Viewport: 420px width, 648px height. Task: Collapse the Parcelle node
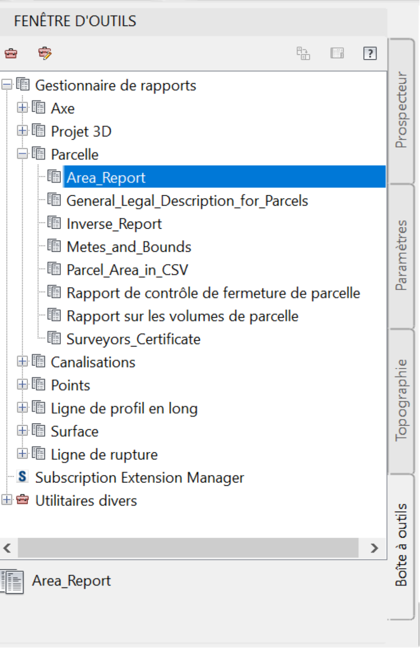point(22,154)
